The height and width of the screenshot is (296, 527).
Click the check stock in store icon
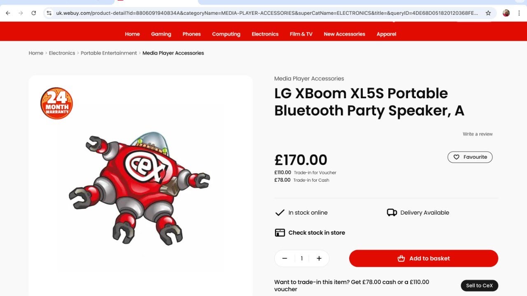280,233
